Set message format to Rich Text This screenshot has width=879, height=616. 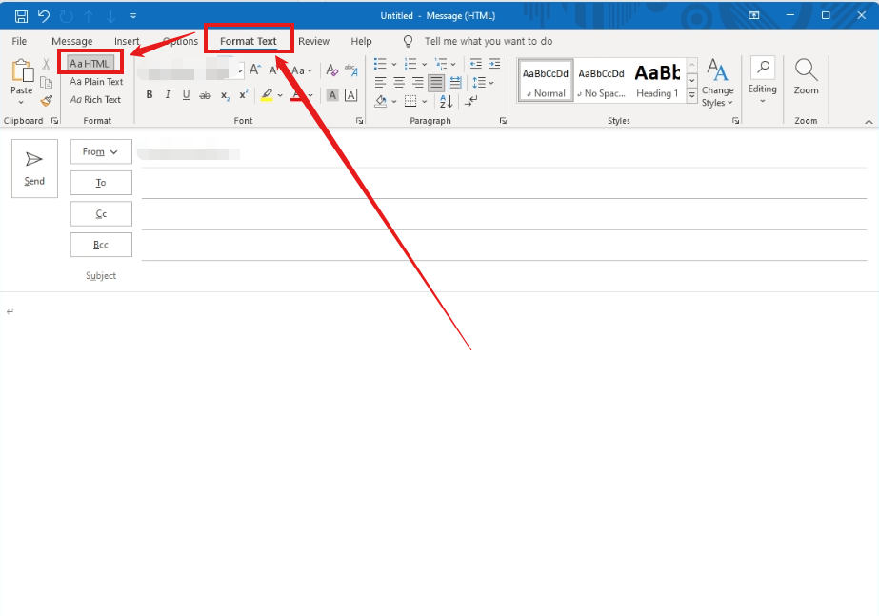tap(94, 99)
